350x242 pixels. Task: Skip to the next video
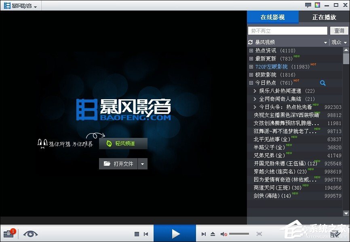coord(203,234)
